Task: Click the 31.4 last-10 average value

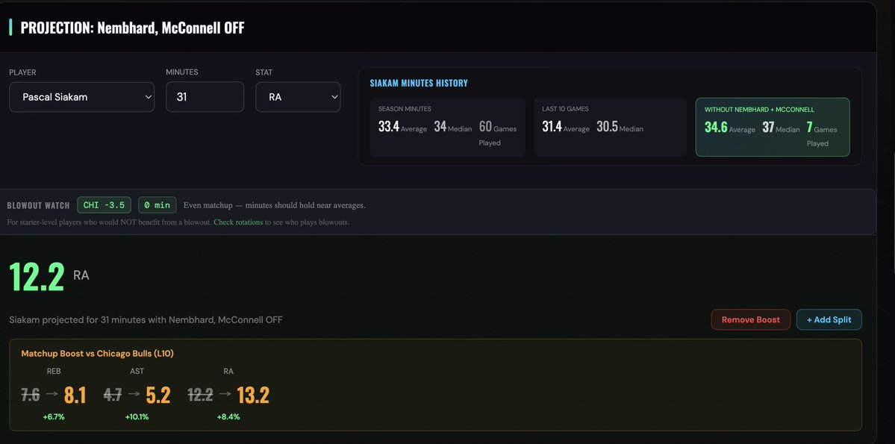Action: pos(552,127)
